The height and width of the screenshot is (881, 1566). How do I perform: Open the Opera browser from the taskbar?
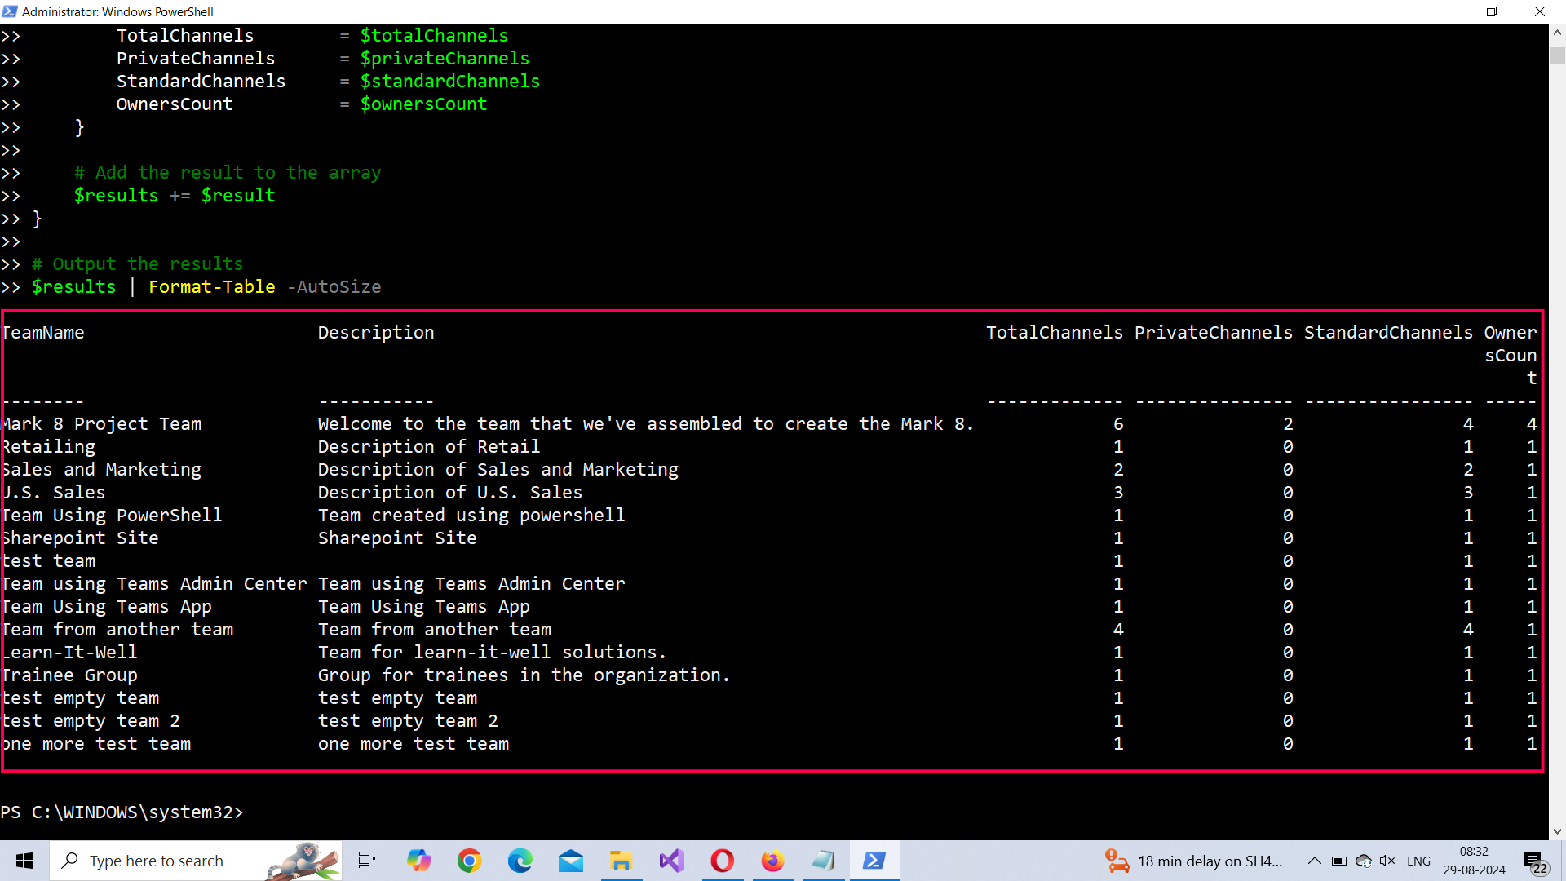723,861
